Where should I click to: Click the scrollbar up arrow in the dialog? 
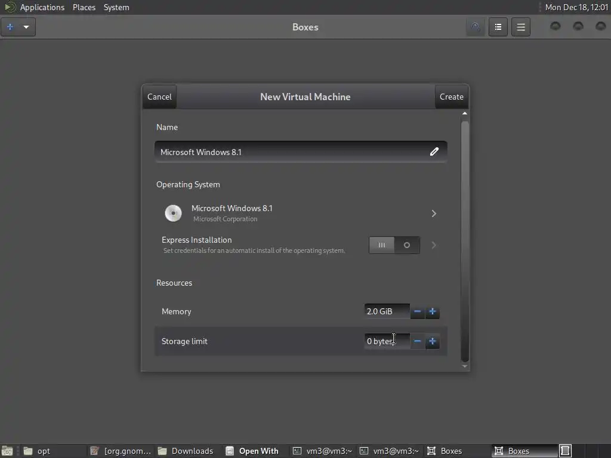[464, 113]
